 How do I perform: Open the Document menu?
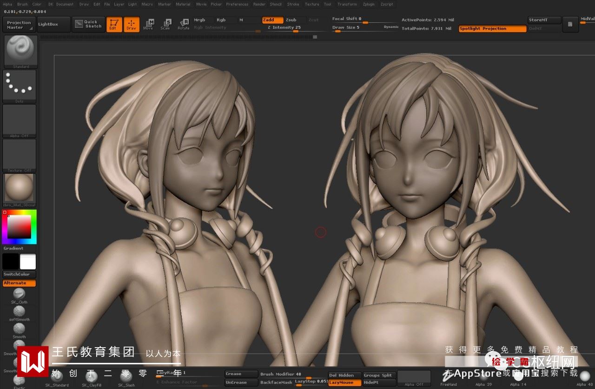tap(65, 4)
